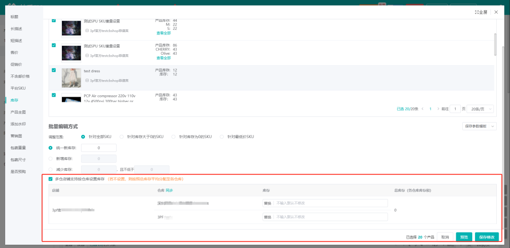Click the test dress product thumbnail

click(x=71, y=78)
